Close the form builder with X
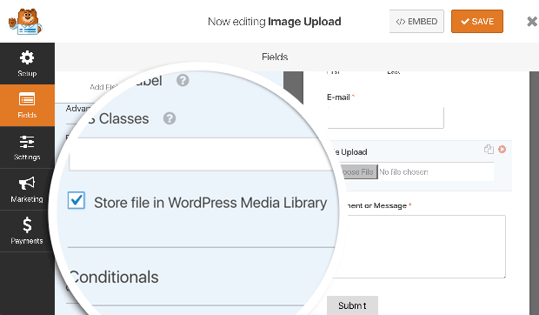 (x=532, y=22)
